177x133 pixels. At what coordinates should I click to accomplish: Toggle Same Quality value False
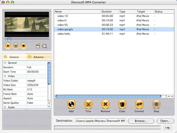coord(37,103)
